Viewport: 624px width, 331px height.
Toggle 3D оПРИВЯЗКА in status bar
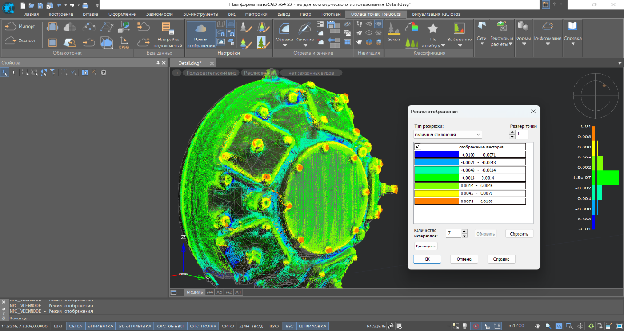click(x=134, y=327)
